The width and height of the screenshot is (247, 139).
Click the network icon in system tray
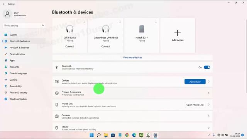(x=219, y=135)
